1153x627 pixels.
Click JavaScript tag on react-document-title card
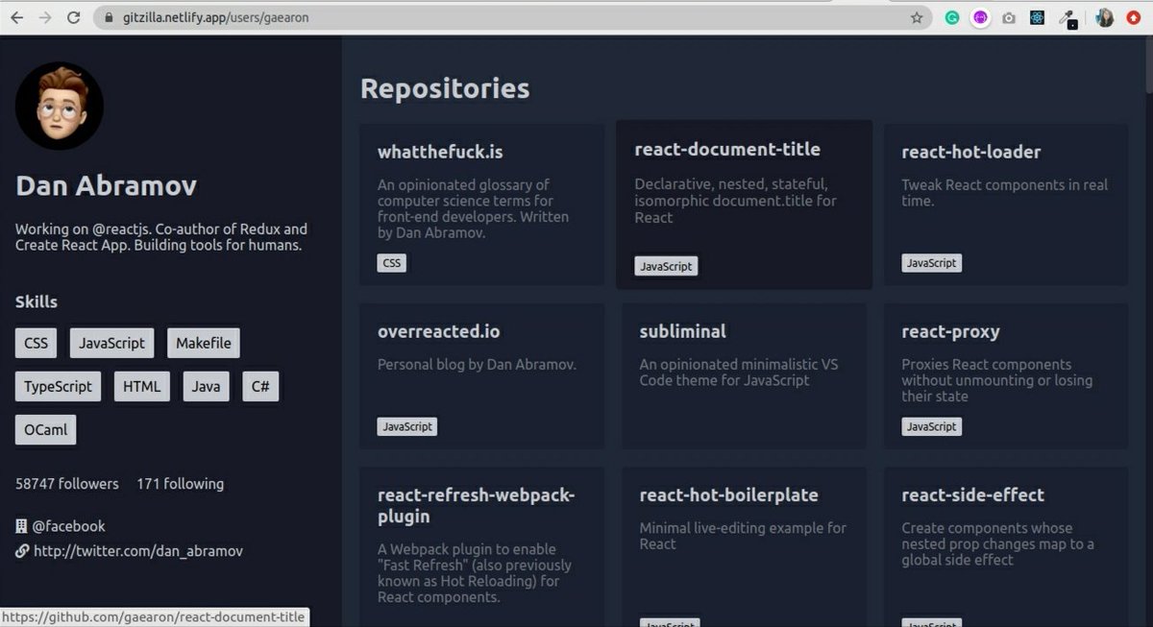[x=666, y=267]
